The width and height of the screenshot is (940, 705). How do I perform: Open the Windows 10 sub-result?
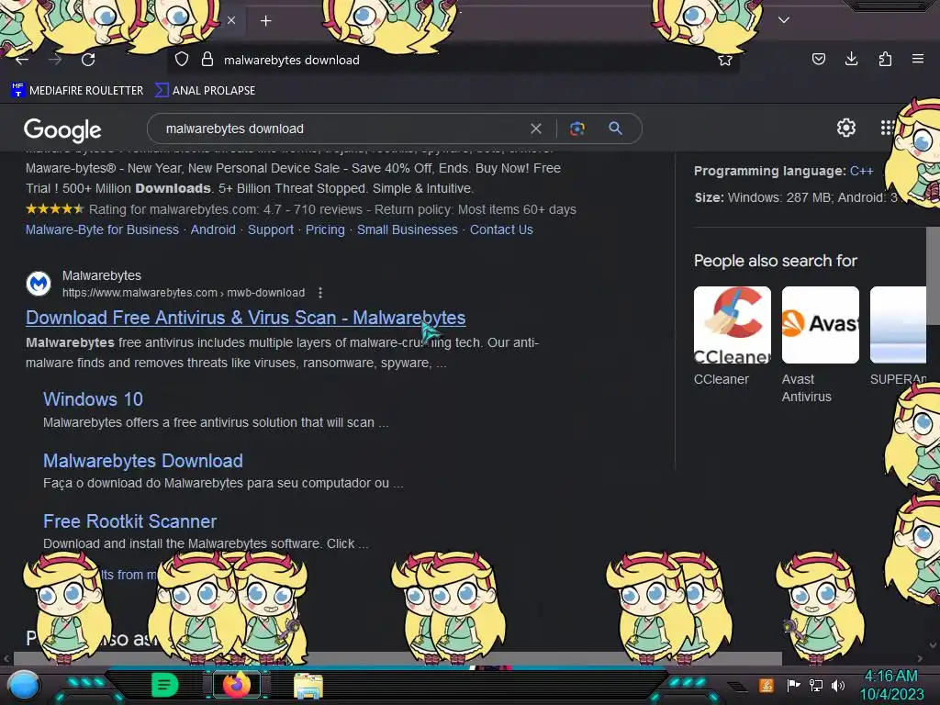pyautogui.click(x=93, y=399)
